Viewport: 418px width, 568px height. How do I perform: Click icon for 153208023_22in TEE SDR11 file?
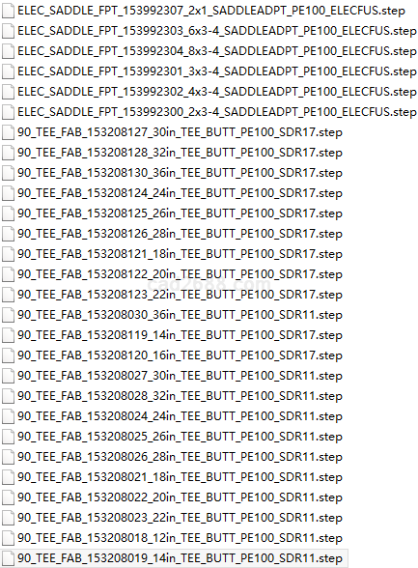click(x=8, y=518)
